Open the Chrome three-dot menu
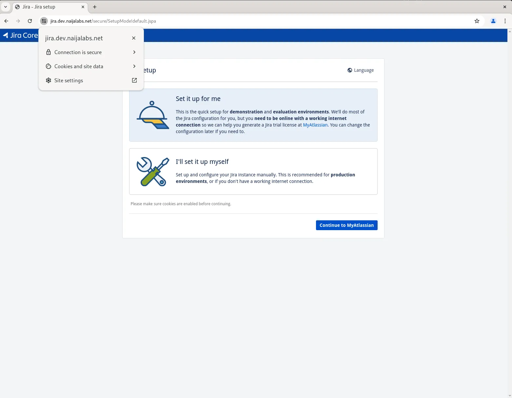 click(x=505, y=21)
